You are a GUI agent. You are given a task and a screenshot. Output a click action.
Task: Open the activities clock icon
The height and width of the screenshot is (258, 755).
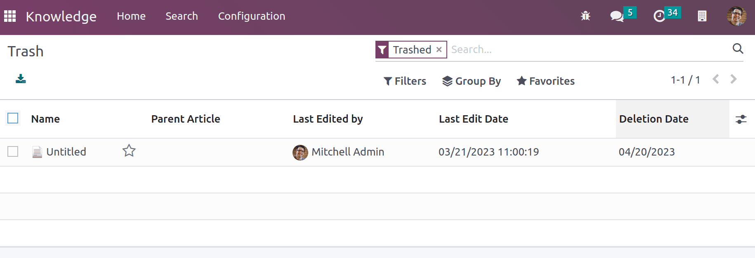(x=659, y=16)
